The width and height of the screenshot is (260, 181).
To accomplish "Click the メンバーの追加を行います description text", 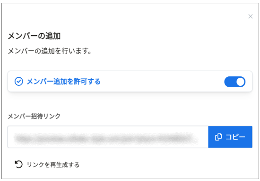I will (x=50, y=51).
